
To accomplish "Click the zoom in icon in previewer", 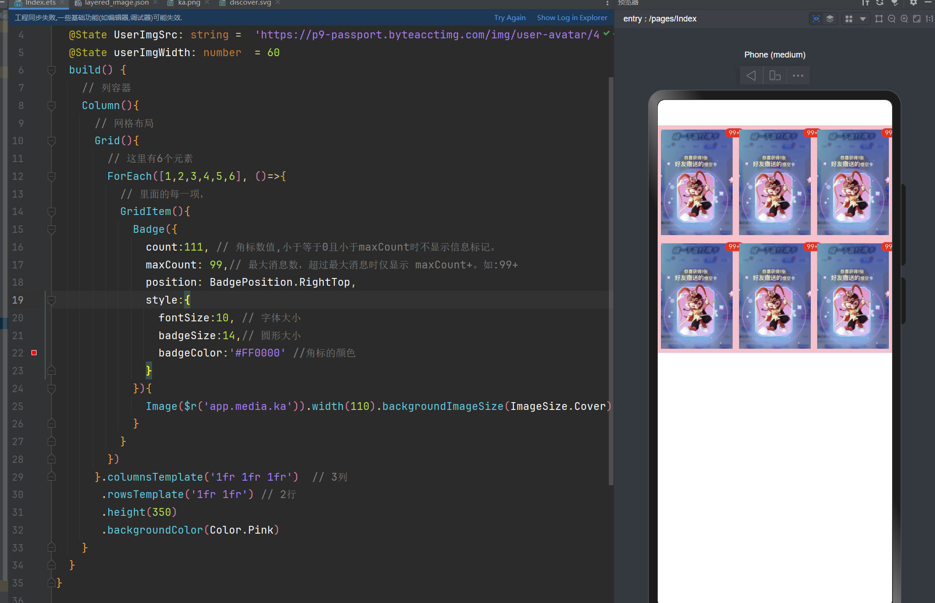I will (x=904, y=19).
